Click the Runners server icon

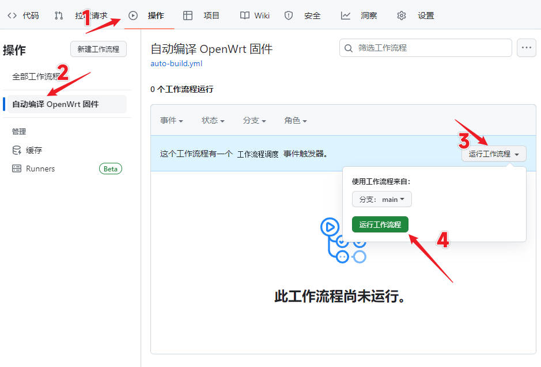[17, 169]
